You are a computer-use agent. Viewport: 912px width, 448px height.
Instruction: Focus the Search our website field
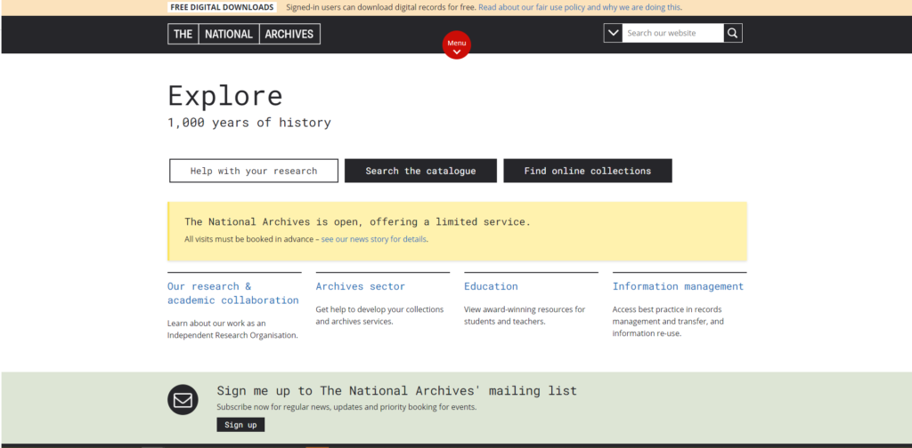(673, 33)
